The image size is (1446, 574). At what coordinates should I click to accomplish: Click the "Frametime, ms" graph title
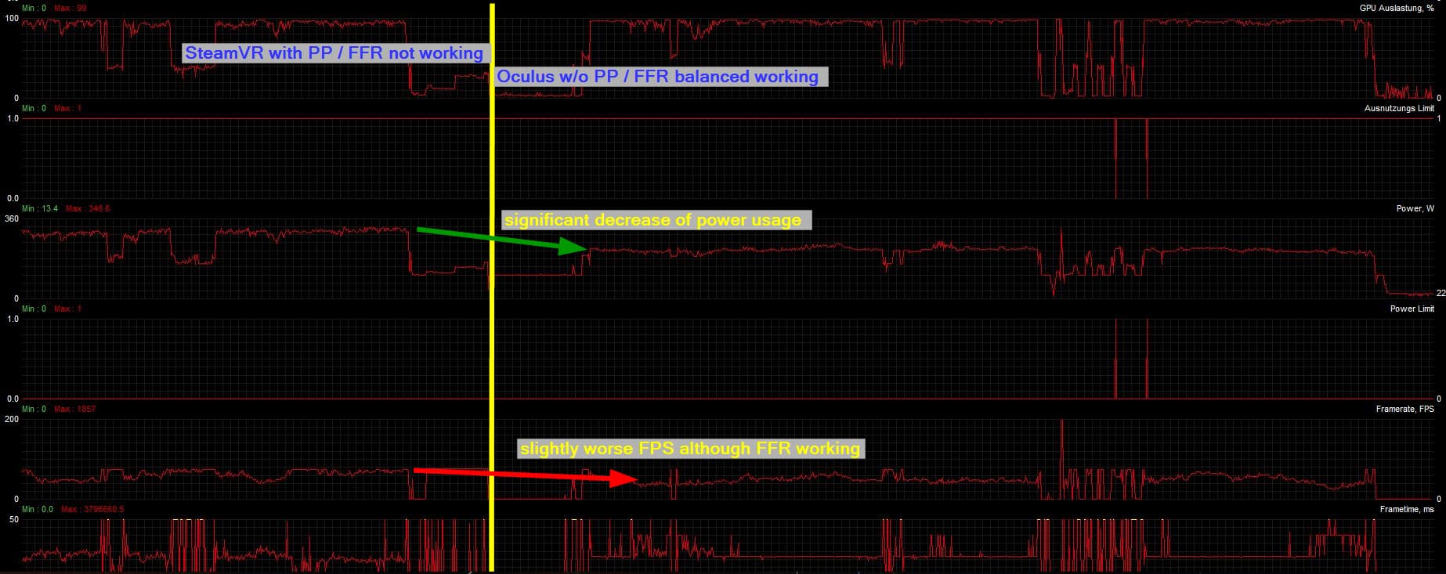pos(1407,509)
